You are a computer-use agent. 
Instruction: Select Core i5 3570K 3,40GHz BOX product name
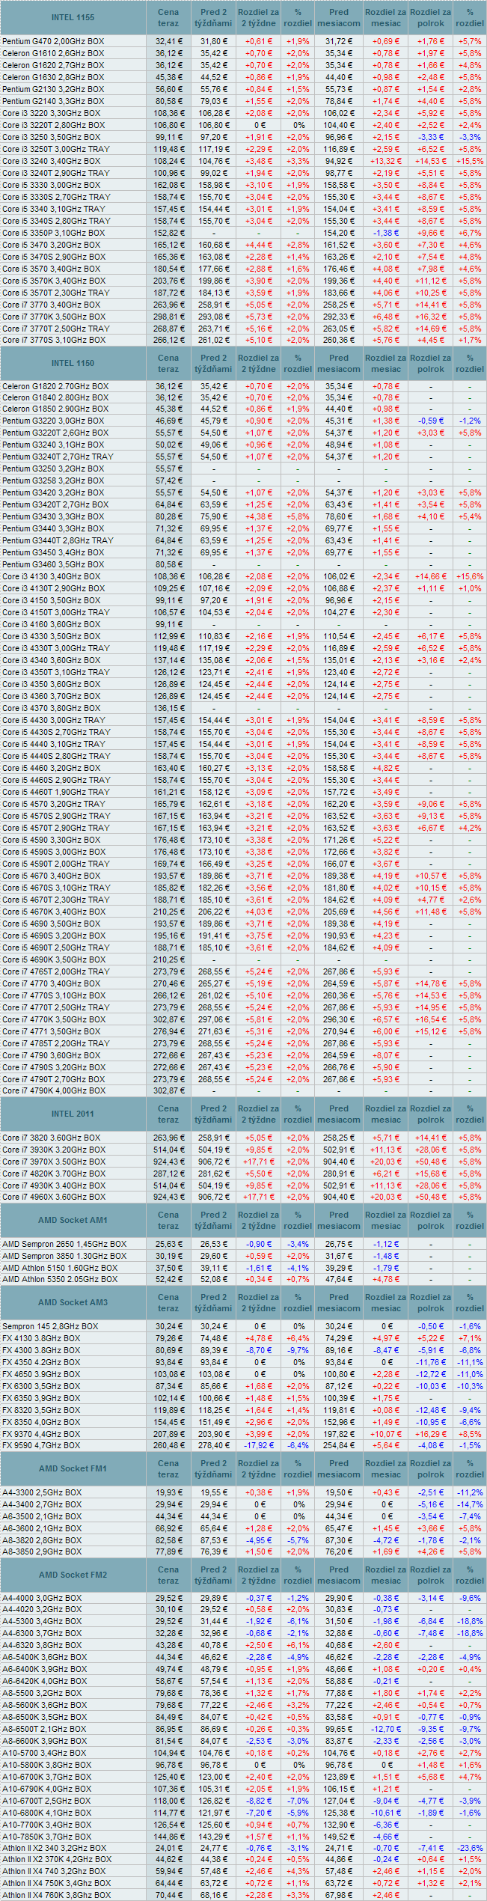pos(54,281)
